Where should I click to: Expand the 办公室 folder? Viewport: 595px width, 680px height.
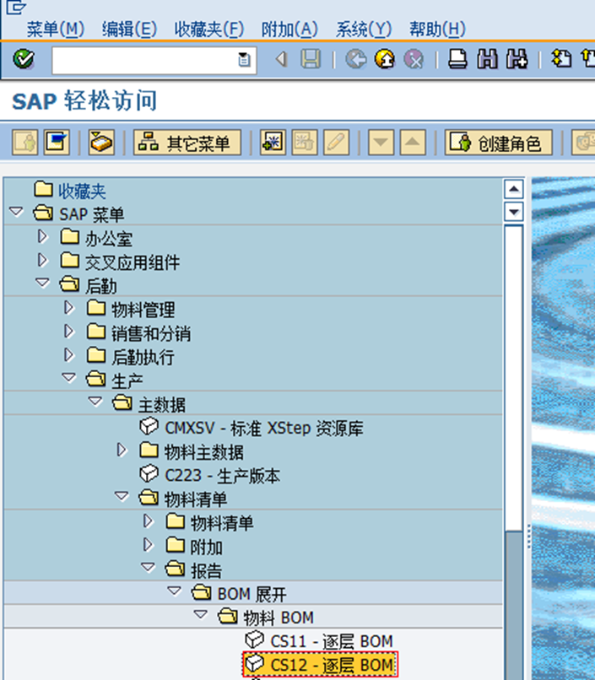coord(42,236)
